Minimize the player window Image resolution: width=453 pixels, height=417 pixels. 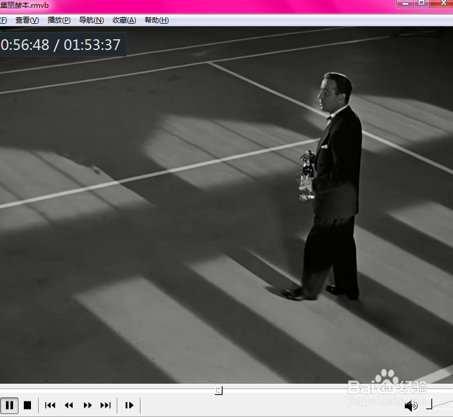(x=405, y=3)
